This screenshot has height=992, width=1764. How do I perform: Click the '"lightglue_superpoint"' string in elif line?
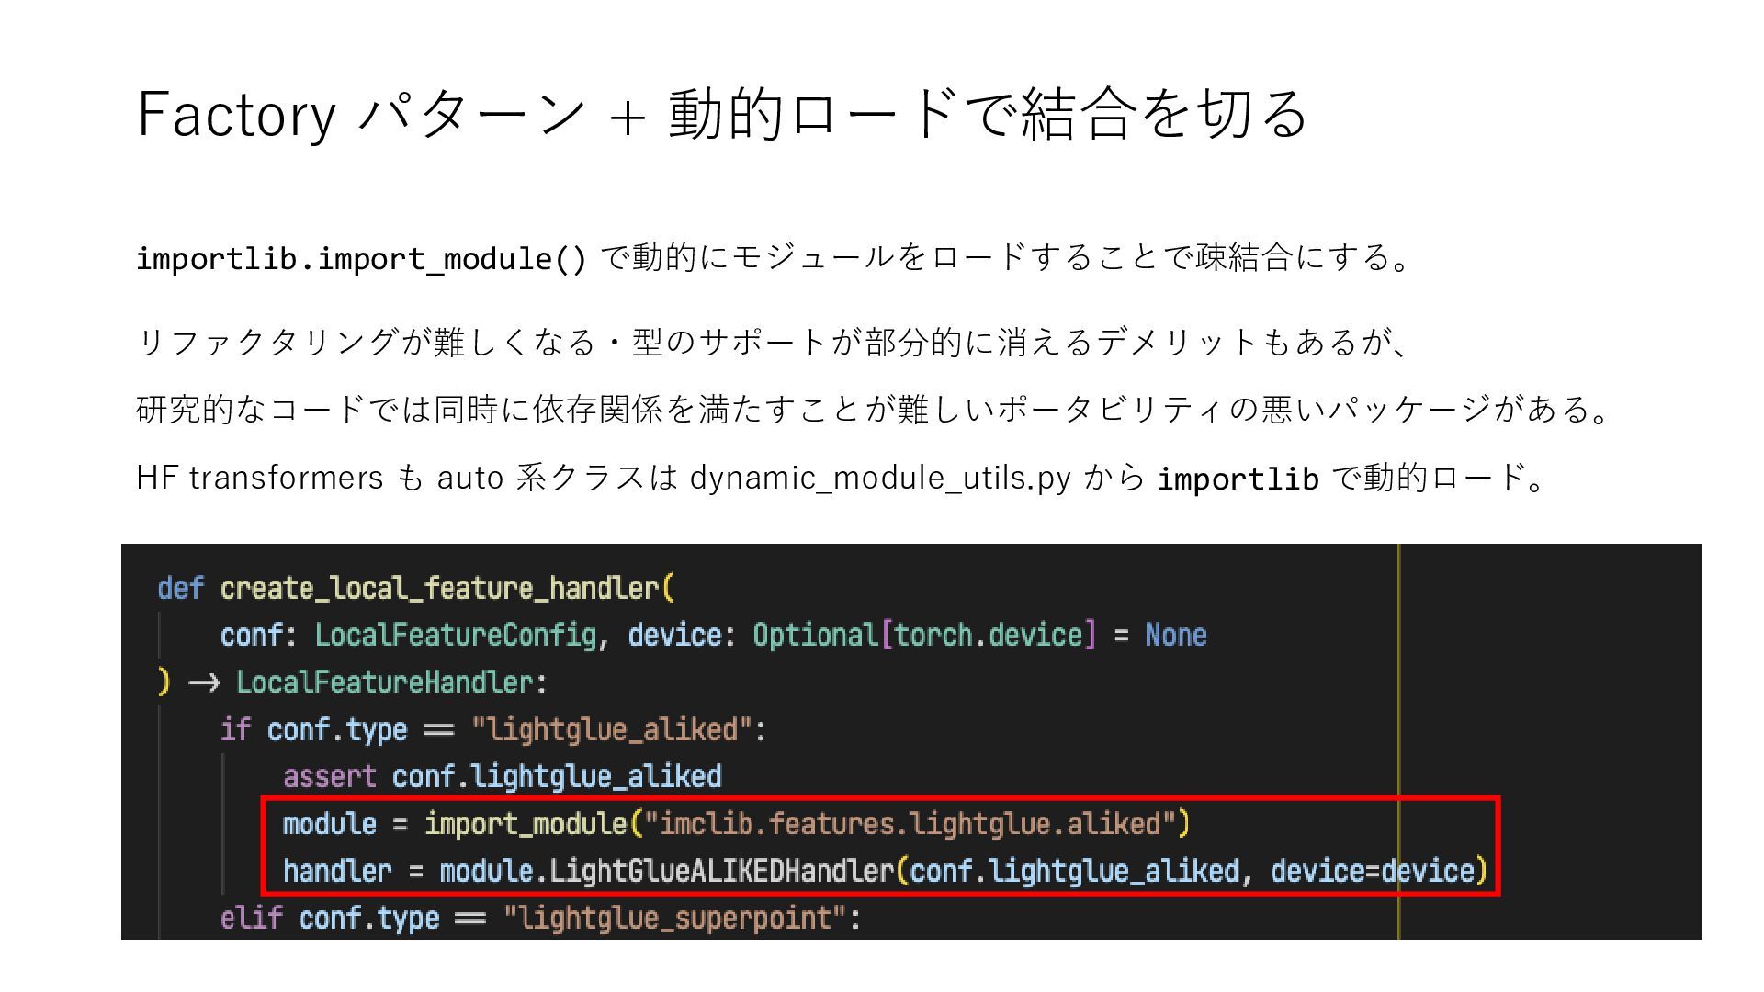point(675,918)
